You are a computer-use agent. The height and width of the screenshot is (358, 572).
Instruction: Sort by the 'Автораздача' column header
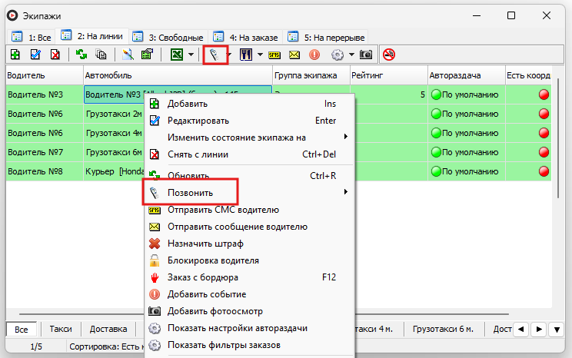pos(467,75)
